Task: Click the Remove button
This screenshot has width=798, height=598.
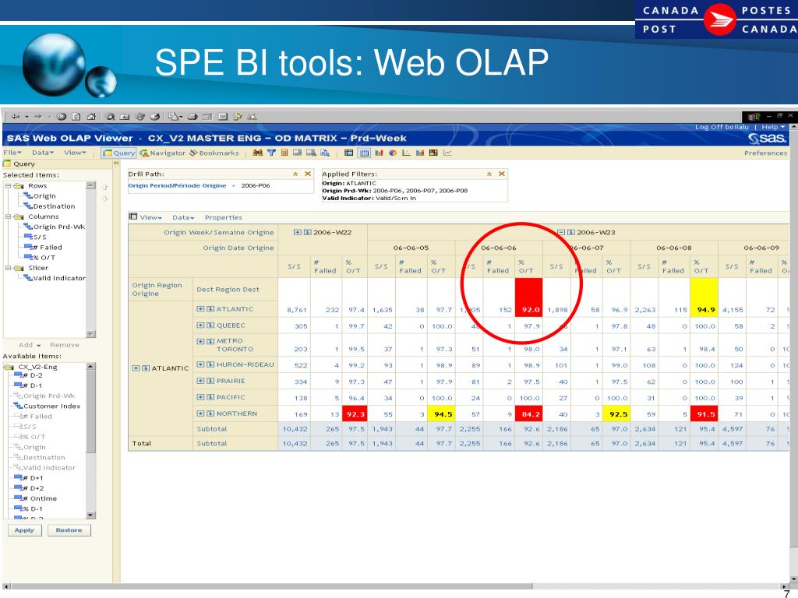Action: pos(65,345)
